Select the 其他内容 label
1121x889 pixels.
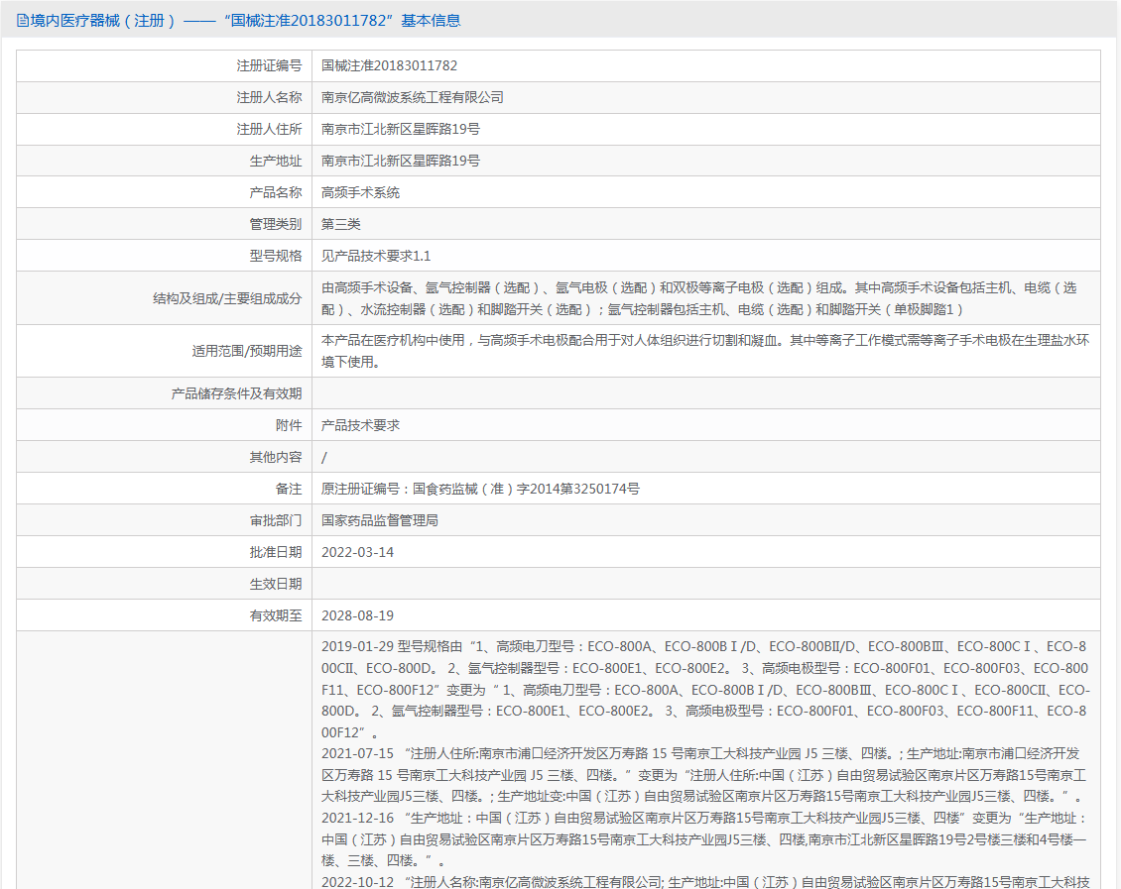click(276, 458)
